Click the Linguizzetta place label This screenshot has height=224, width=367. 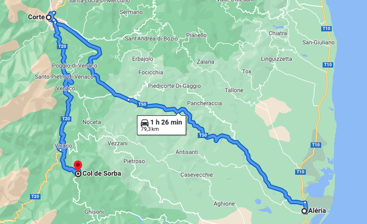click(276, 59)
